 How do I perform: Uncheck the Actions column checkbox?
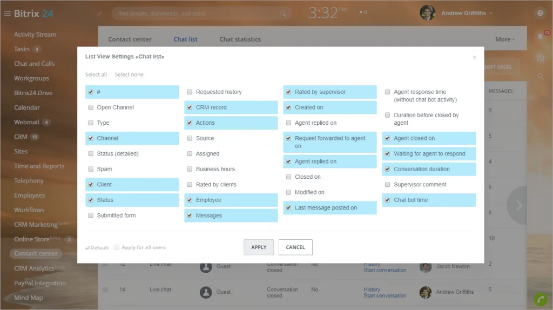pyautogui.click(x=190, y=123)
